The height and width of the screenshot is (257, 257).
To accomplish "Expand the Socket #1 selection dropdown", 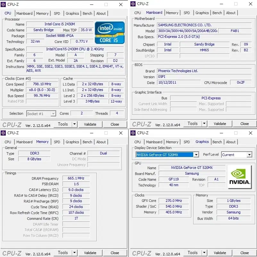I will coord(53,113).
